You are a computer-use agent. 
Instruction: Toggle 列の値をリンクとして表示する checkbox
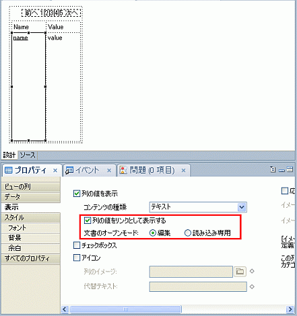click(88, 221)
